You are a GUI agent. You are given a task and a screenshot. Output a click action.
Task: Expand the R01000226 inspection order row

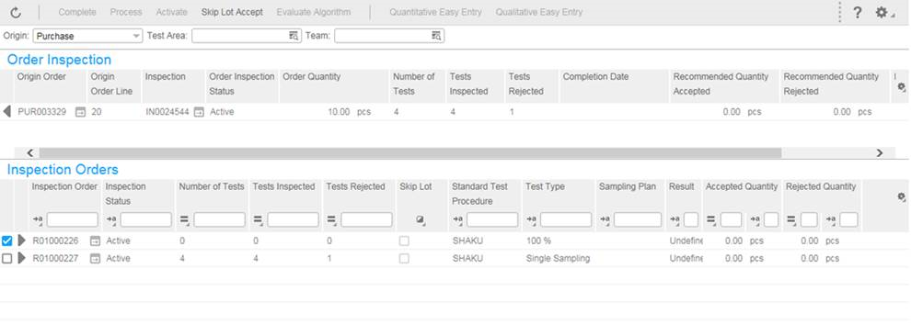pyautogui.click(x=21, y=241)
